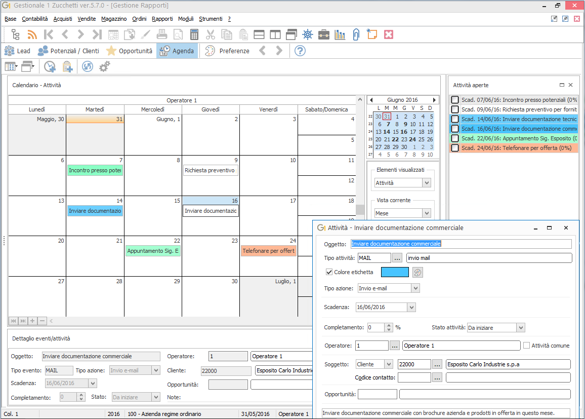Select June 22 in mini calendar

395,139
